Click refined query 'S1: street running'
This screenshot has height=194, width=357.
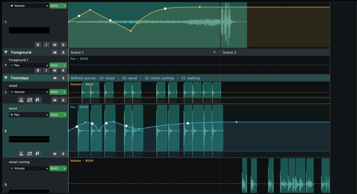pyautogui.click(x=159, y=78)
